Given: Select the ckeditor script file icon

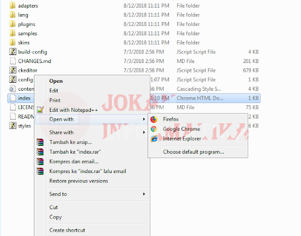Looking at the screenshot, I should pos(13,70).
